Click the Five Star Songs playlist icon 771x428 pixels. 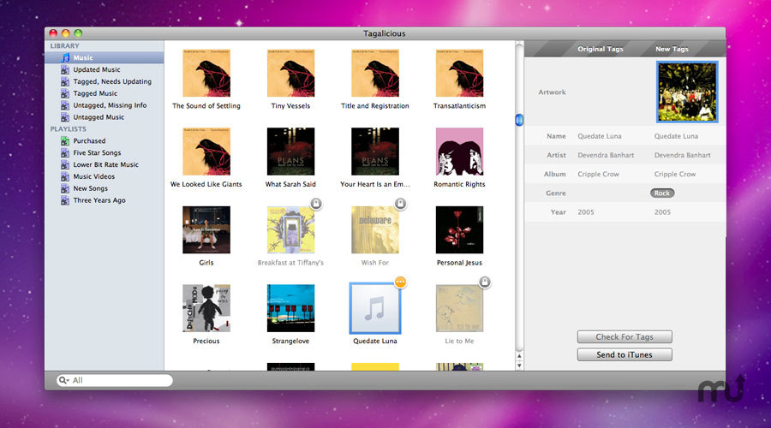point(65,153)
